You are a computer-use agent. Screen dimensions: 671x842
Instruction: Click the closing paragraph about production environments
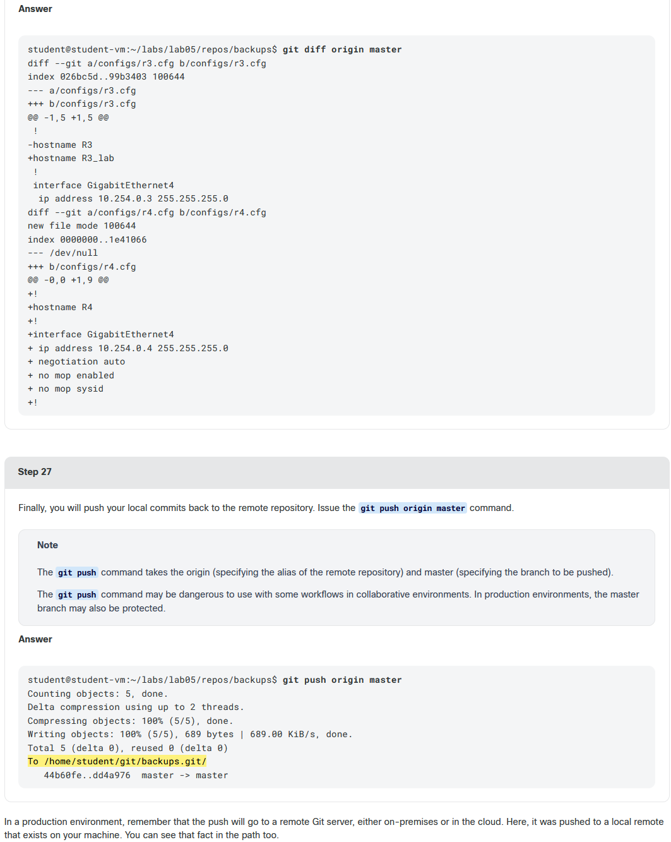[x=334, y=828]
